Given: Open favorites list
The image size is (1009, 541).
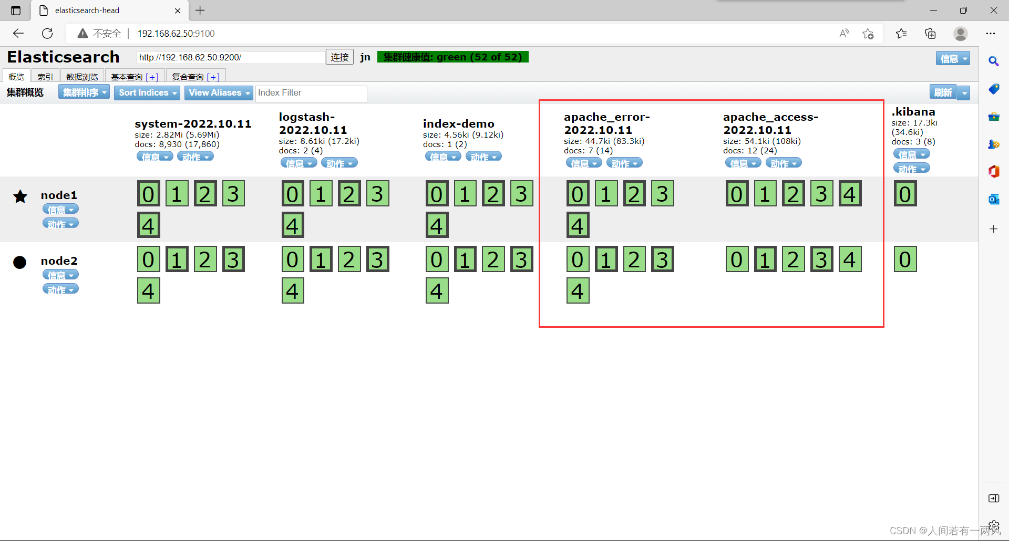Looking at the screenshot, I should click(901, 34).
